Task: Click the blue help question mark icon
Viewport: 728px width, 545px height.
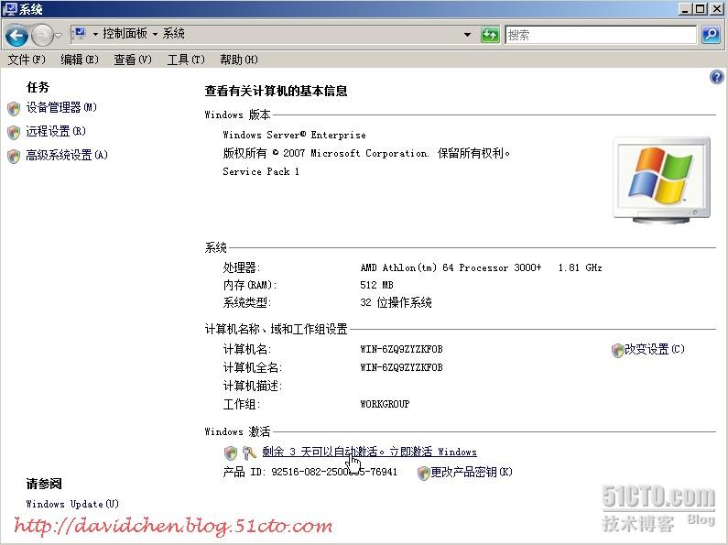Action: point(717,77)
